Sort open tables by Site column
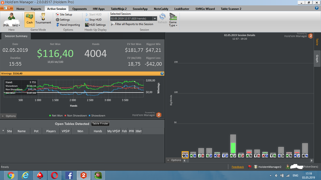Image resolution: width=321 pixels, height=180 pixels. 10,131
